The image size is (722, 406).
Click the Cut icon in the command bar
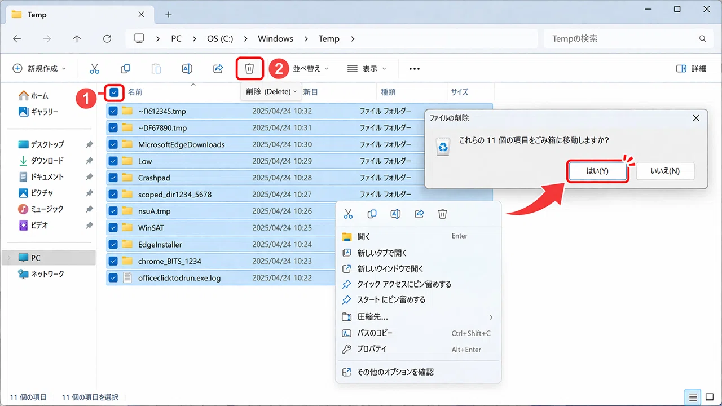94,69
